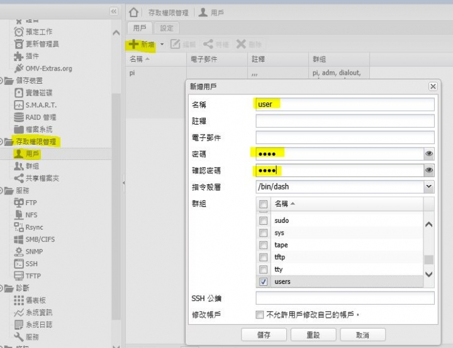Screen dimensions: 453x348
Task: Click the 新增 plus add button
Action: pyautogui.click(x=142, y=44)
